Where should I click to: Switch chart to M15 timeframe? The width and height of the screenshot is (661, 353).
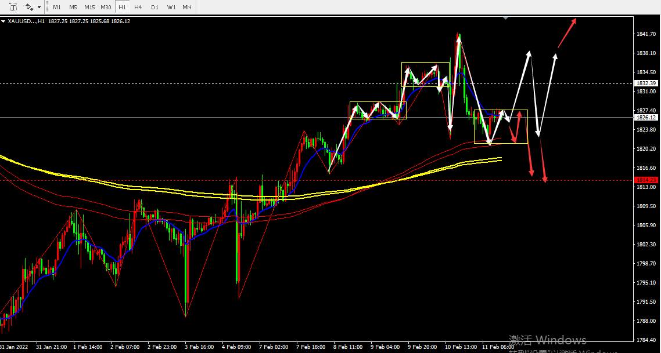click(x=89, y=7)
